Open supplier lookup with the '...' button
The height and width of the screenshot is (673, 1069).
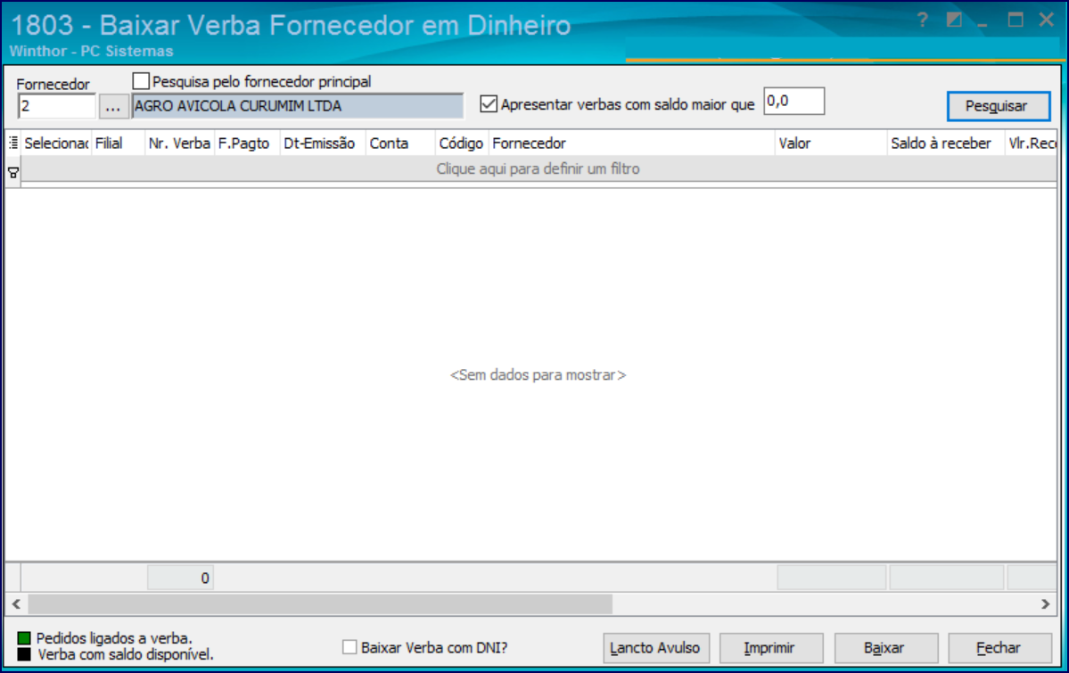pos(113,106)
